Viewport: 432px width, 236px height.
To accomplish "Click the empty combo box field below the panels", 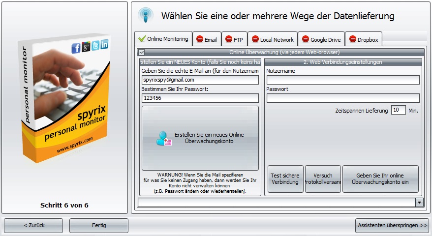I will click(277, 203).
